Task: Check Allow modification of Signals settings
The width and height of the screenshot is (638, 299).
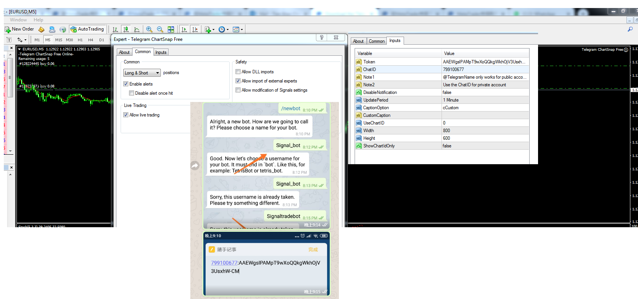Action: (x=238, y=90)
